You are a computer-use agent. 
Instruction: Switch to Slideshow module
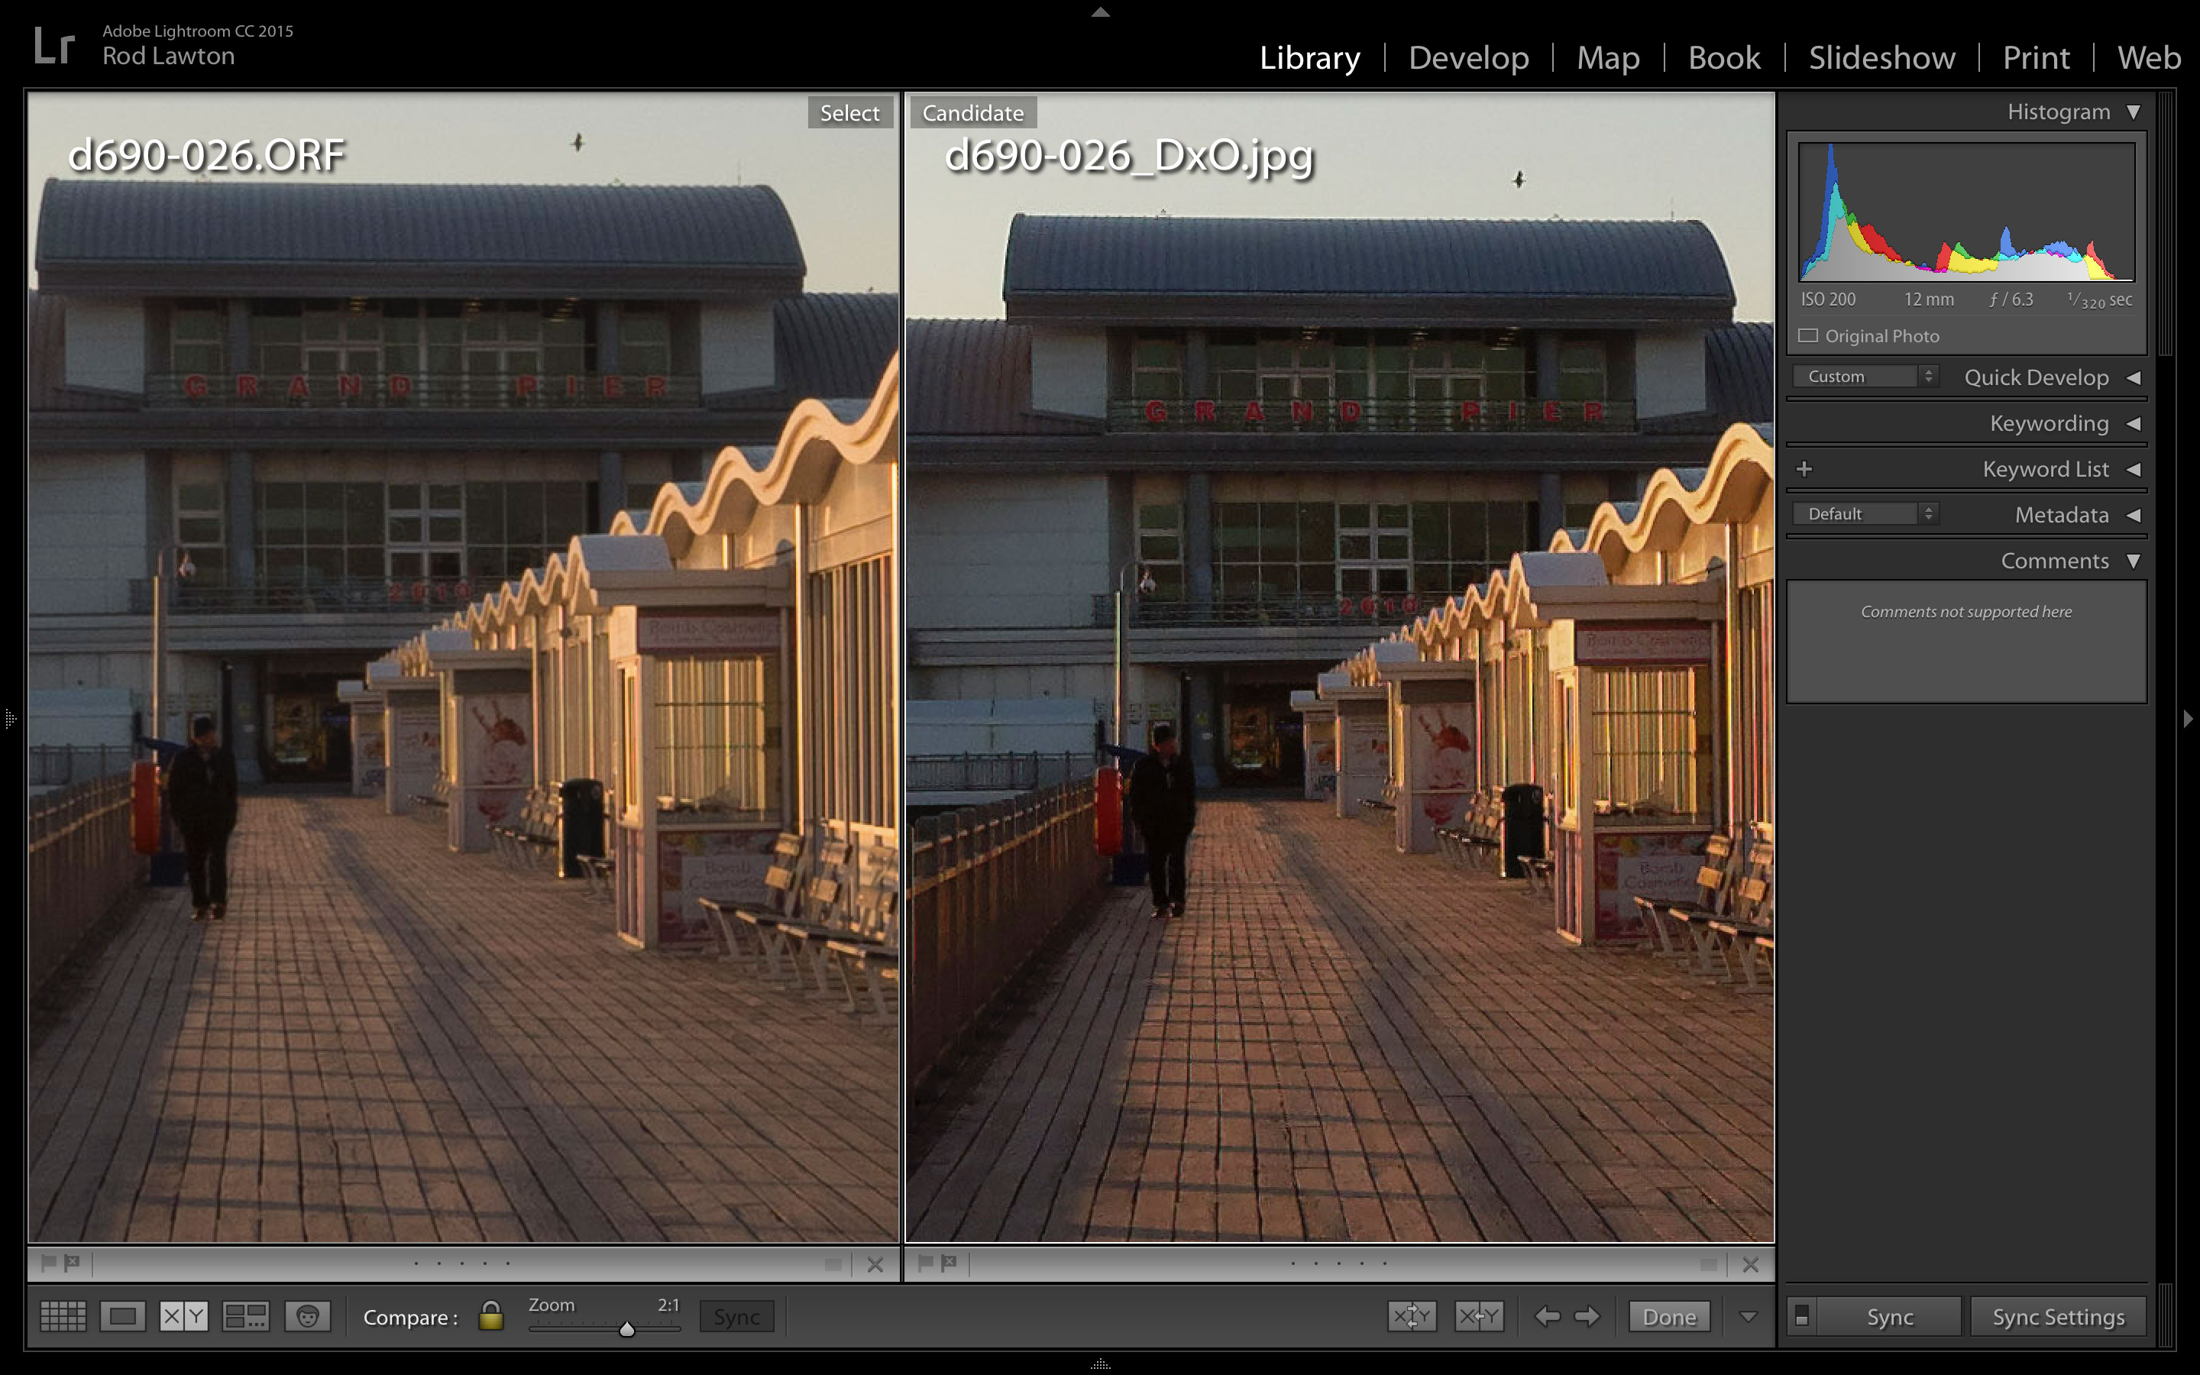1881,57
